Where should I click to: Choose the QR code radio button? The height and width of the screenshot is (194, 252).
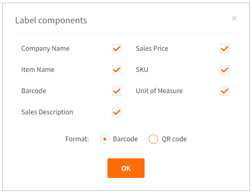(x=153, y=139)
